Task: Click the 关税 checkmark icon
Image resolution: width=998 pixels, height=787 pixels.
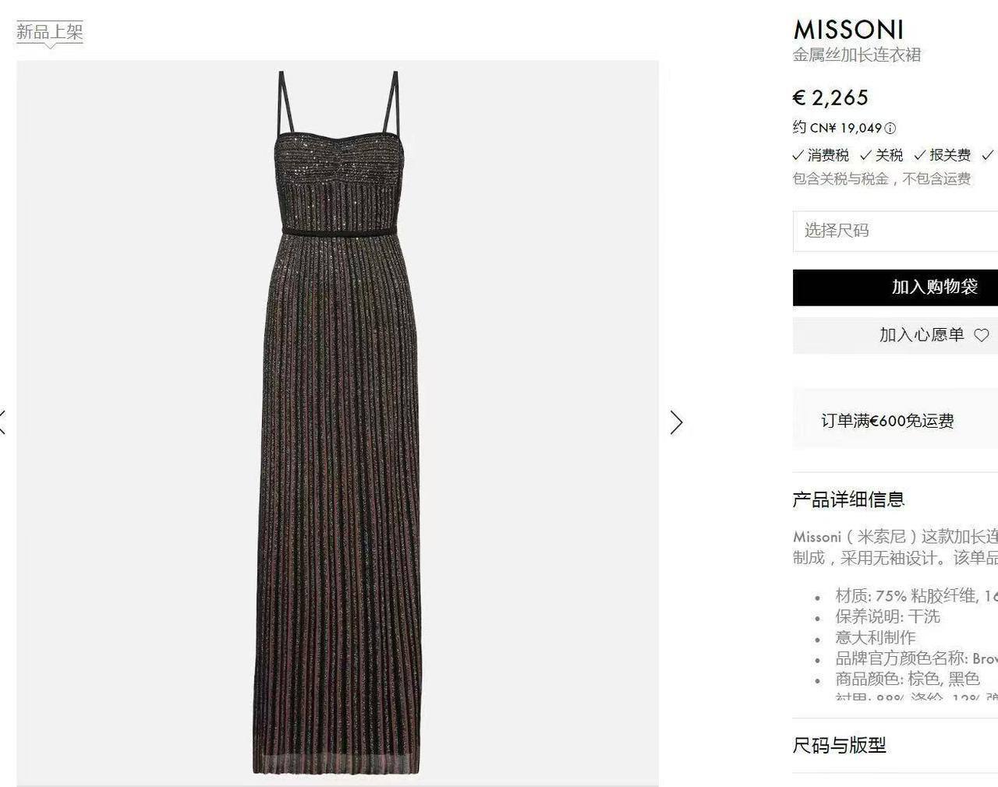Action: pyautogui.click(x=865, y=155)
